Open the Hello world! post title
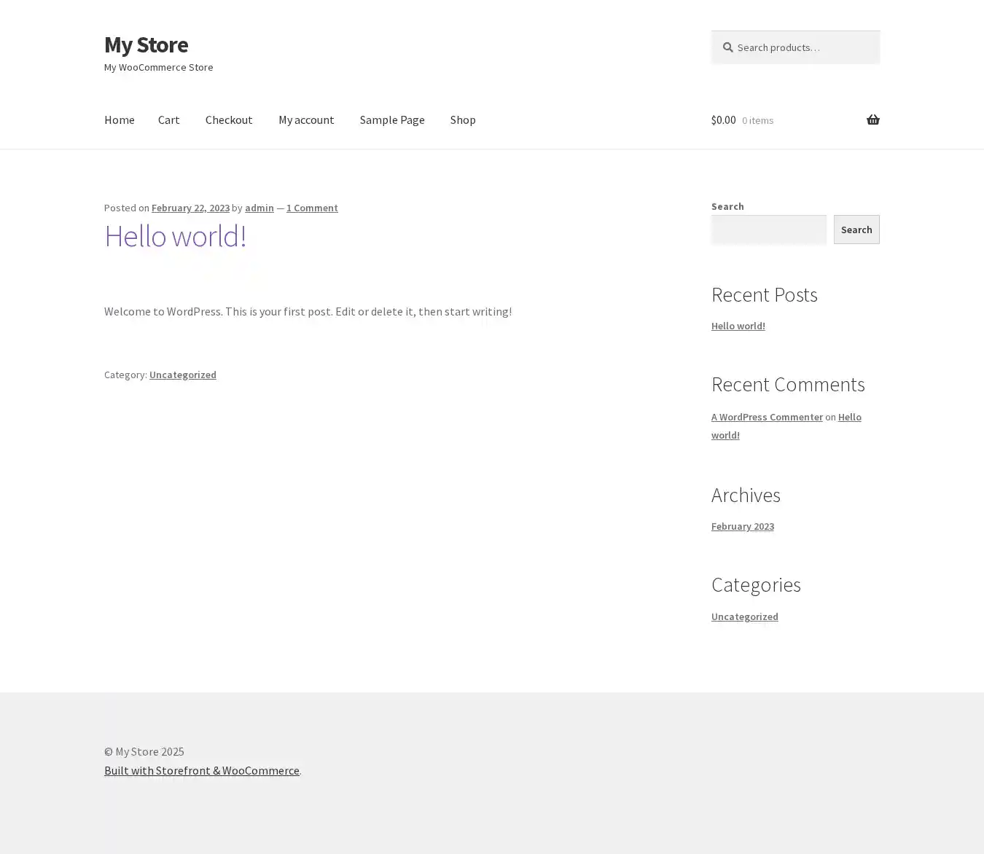The image size is (984, 854). point(175,235)
